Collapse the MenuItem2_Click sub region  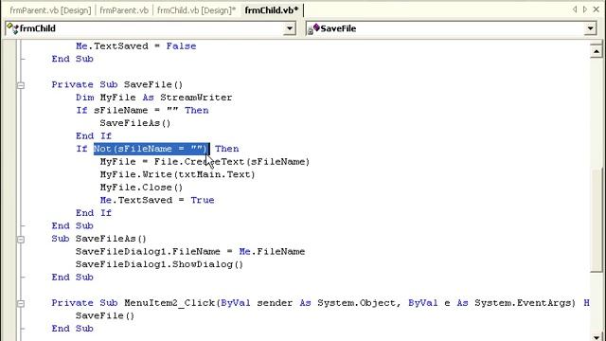pos(21,303)
